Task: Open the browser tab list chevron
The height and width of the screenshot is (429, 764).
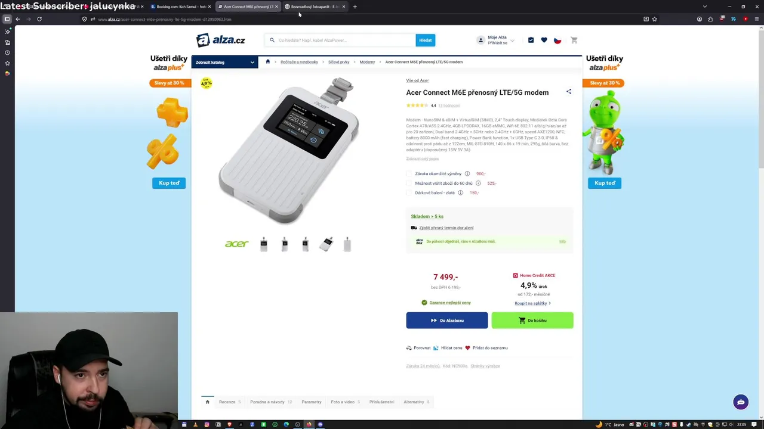Action: [705, 7]
